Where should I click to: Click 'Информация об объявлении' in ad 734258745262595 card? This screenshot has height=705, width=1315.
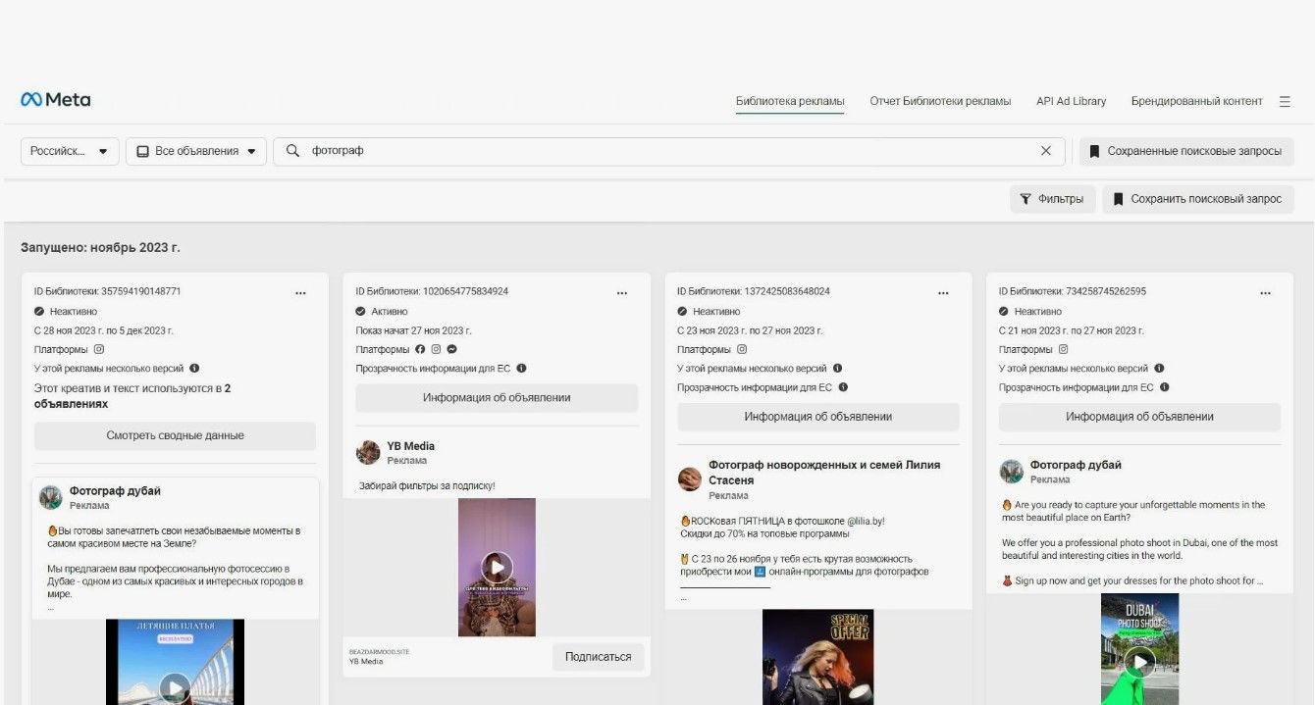pos(1139,417)
